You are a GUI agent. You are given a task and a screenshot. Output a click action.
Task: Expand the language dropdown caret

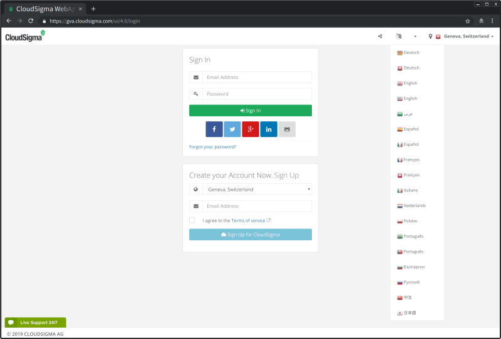415,36
